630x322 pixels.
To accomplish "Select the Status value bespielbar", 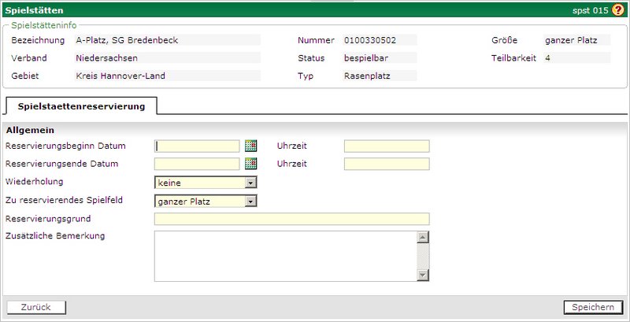I will pos(368,57).
